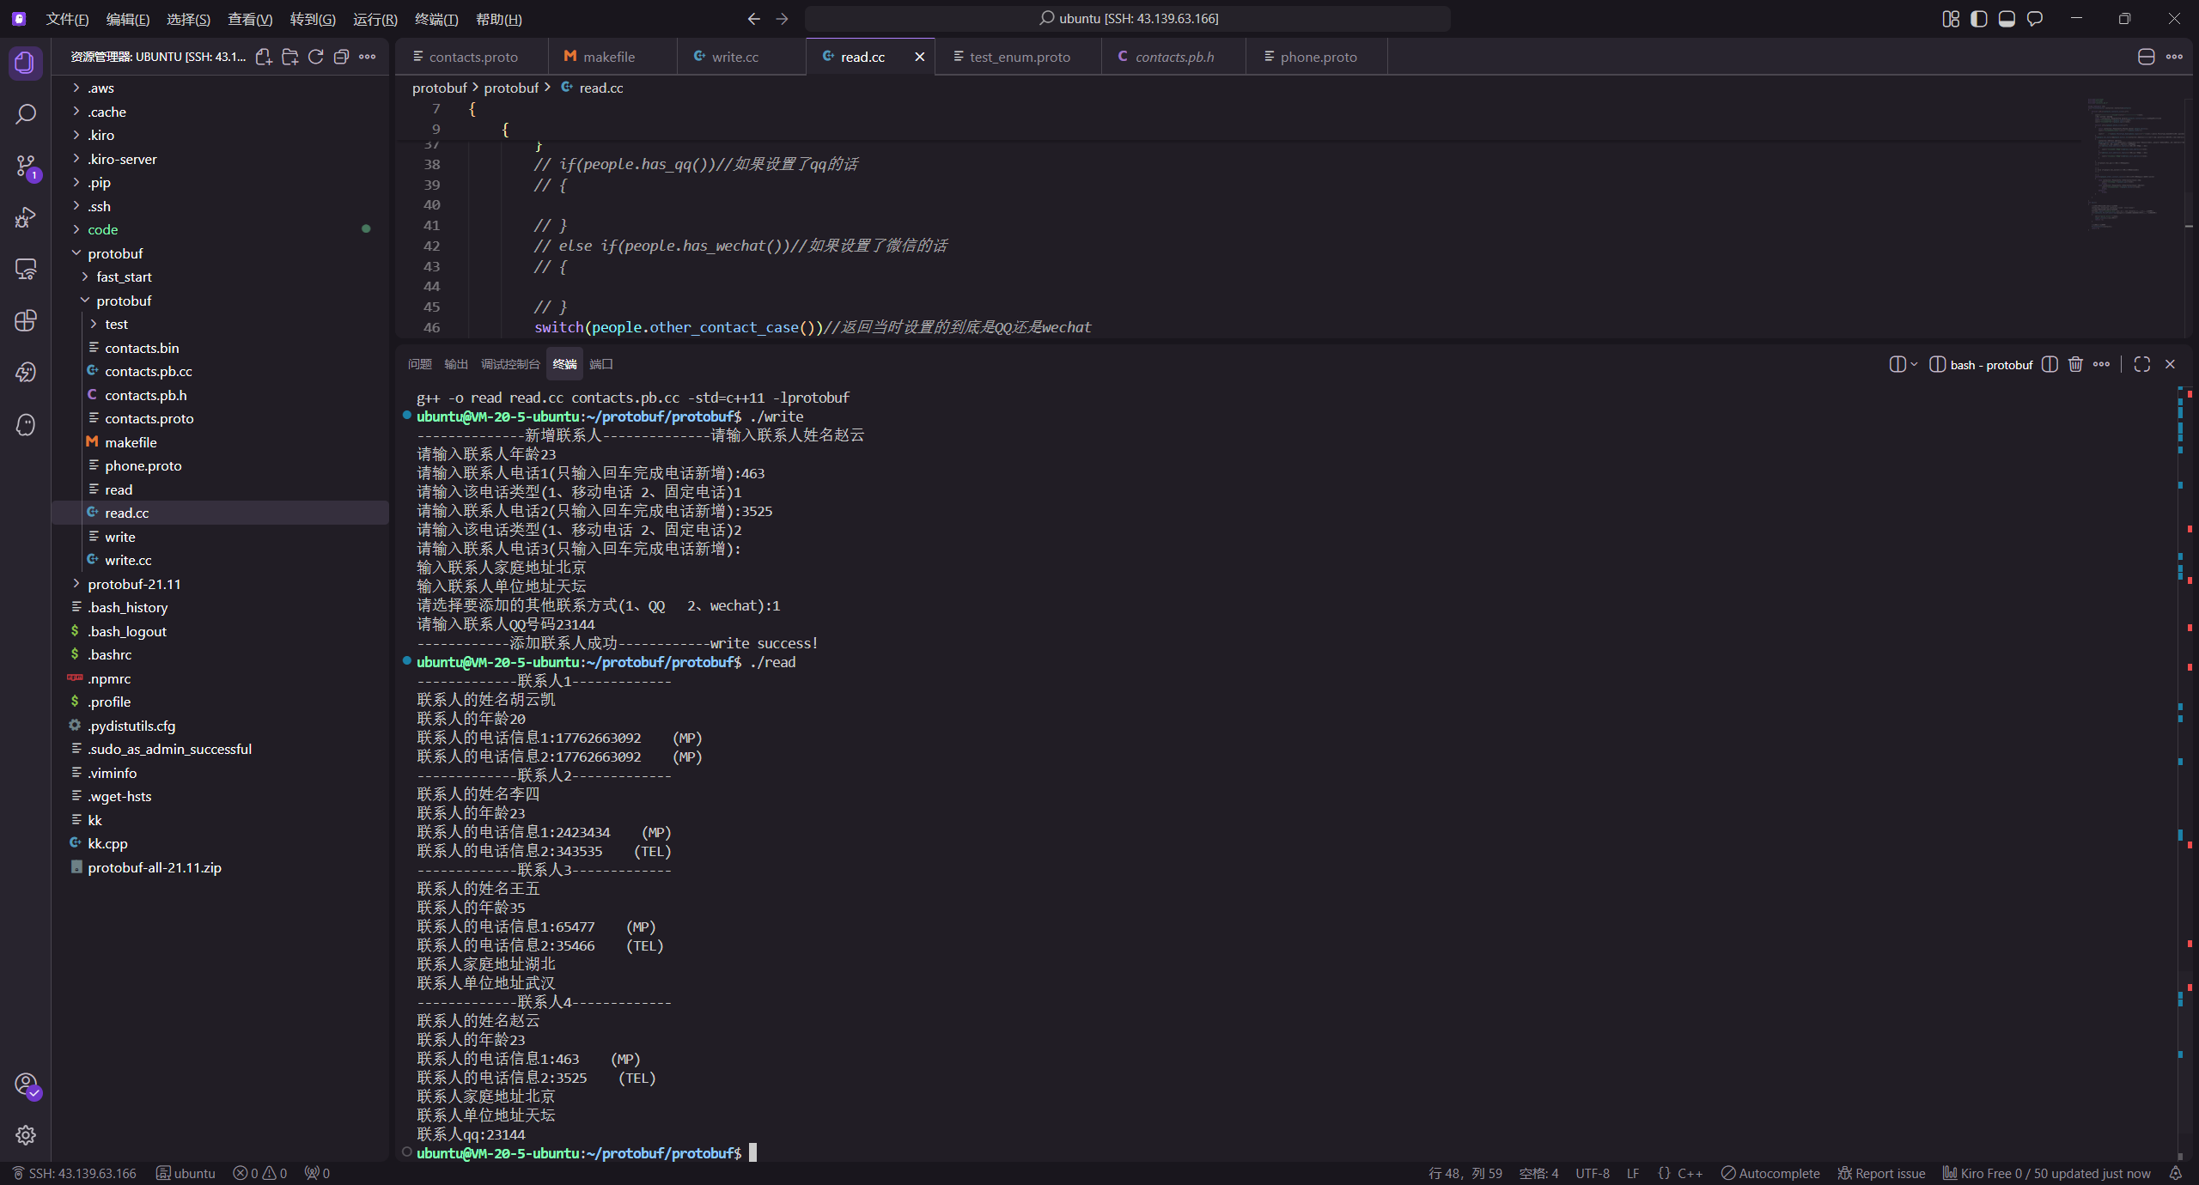Screen dimensions: 2199x1185
Task: Open Run and Debug view
Action: pyautogui.click(x=26, y=217)
